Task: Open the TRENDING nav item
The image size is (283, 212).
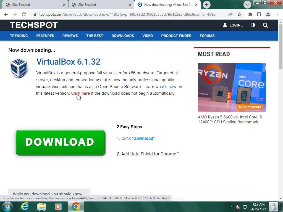Action: (x=19, y=36)
